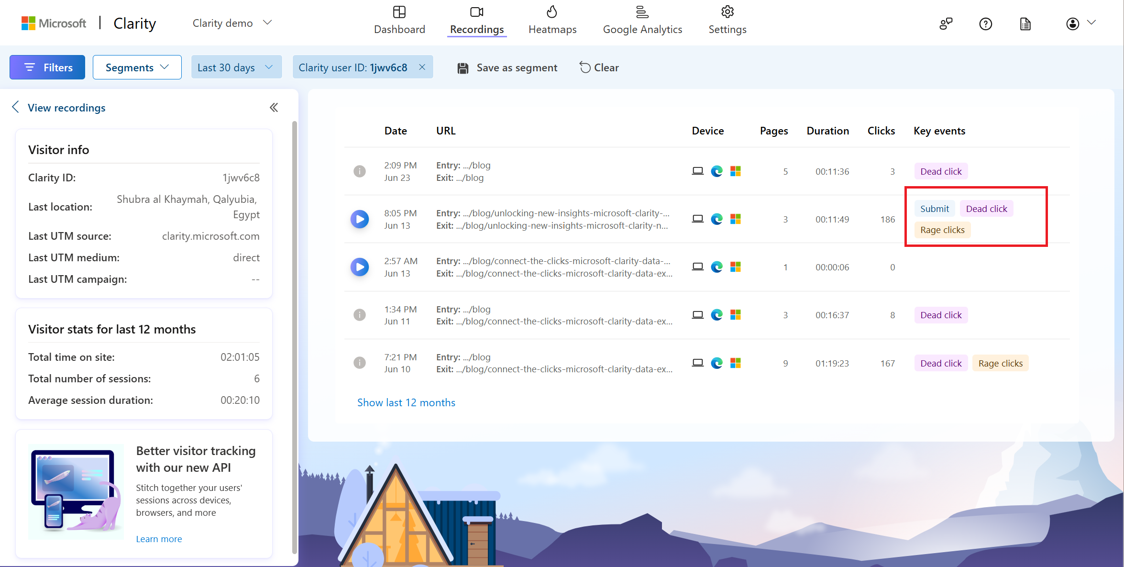Open the share/team members icon
The width and height of the screenshot is (1124, 567).
click(946, 23)
